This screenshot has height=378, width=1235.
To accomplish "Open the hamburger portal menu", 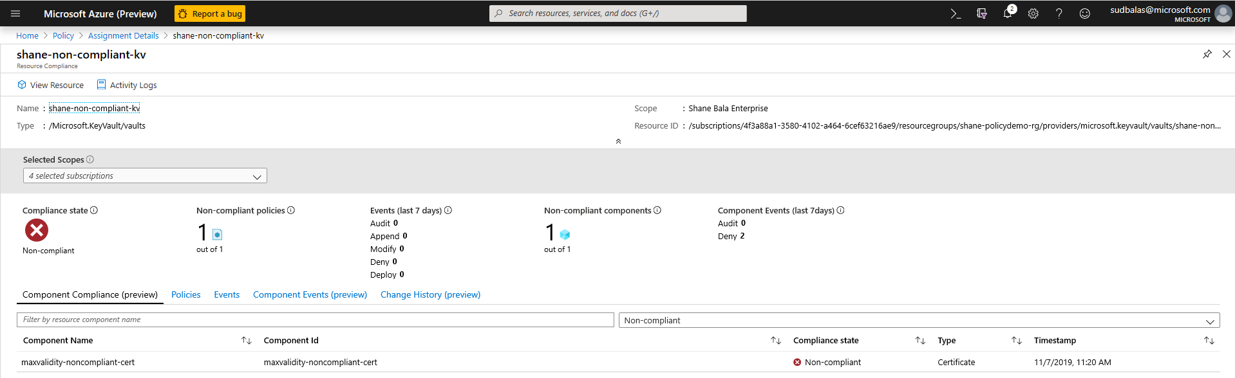I will [16, 14].
